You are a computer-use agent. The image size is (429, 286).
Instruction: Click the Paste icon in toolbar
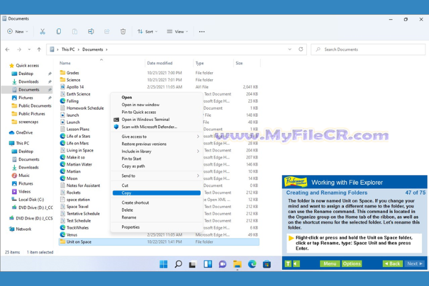tap(74, 32)
